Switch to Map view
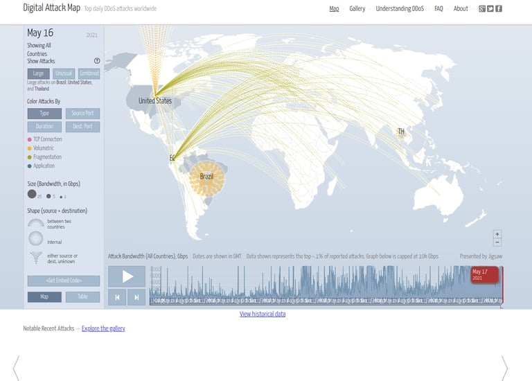The image size is (532, 381). [x=44, y=297]
